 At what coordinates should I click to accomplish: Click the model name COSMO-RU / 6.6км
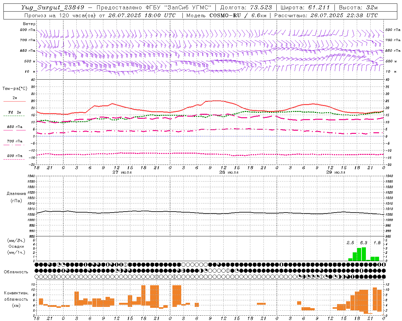point(238,15)
